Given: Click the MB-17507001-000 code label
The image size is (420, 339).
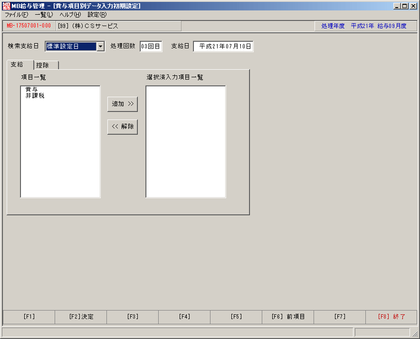Looking at the screenshot, I should click(29, 26).
